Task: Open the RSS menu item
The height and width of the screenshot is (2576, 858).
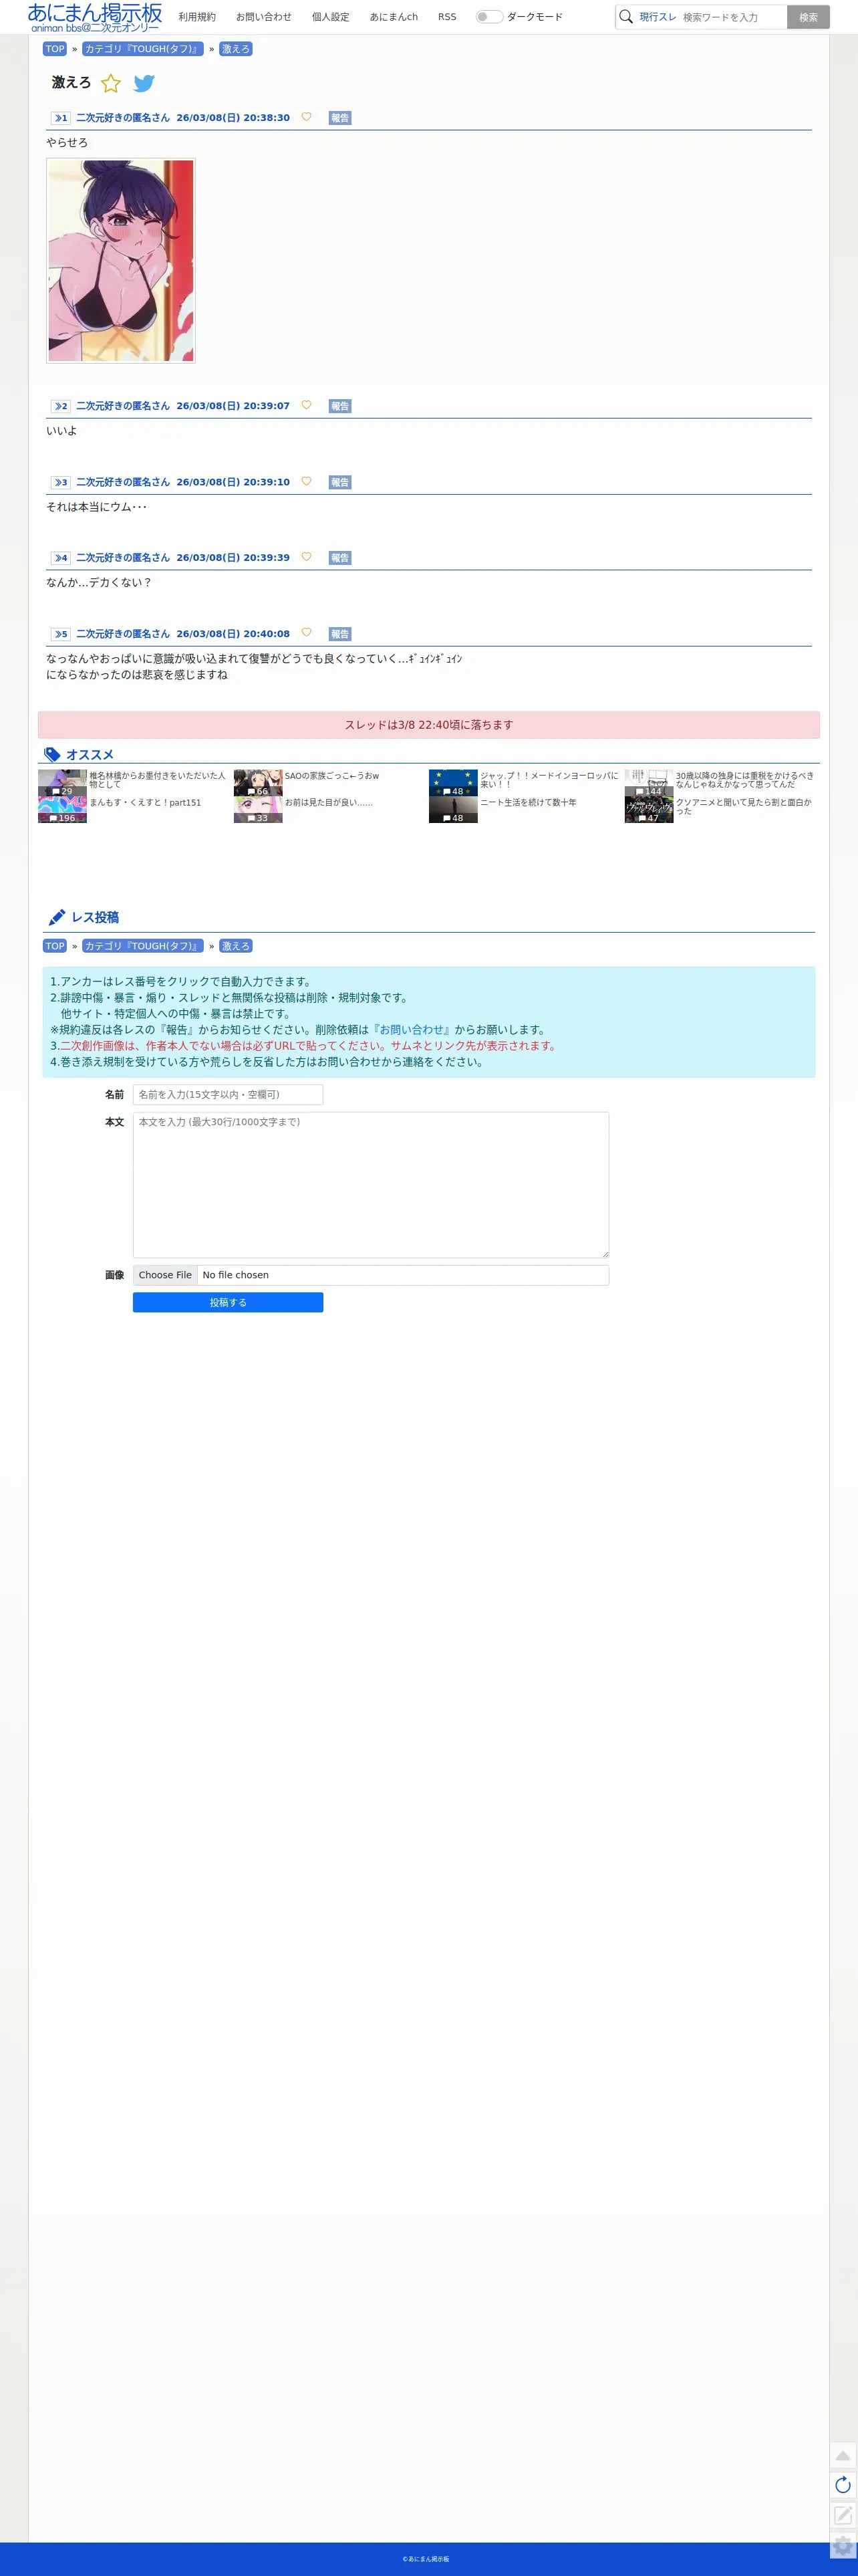Action: tap(447, 17)
